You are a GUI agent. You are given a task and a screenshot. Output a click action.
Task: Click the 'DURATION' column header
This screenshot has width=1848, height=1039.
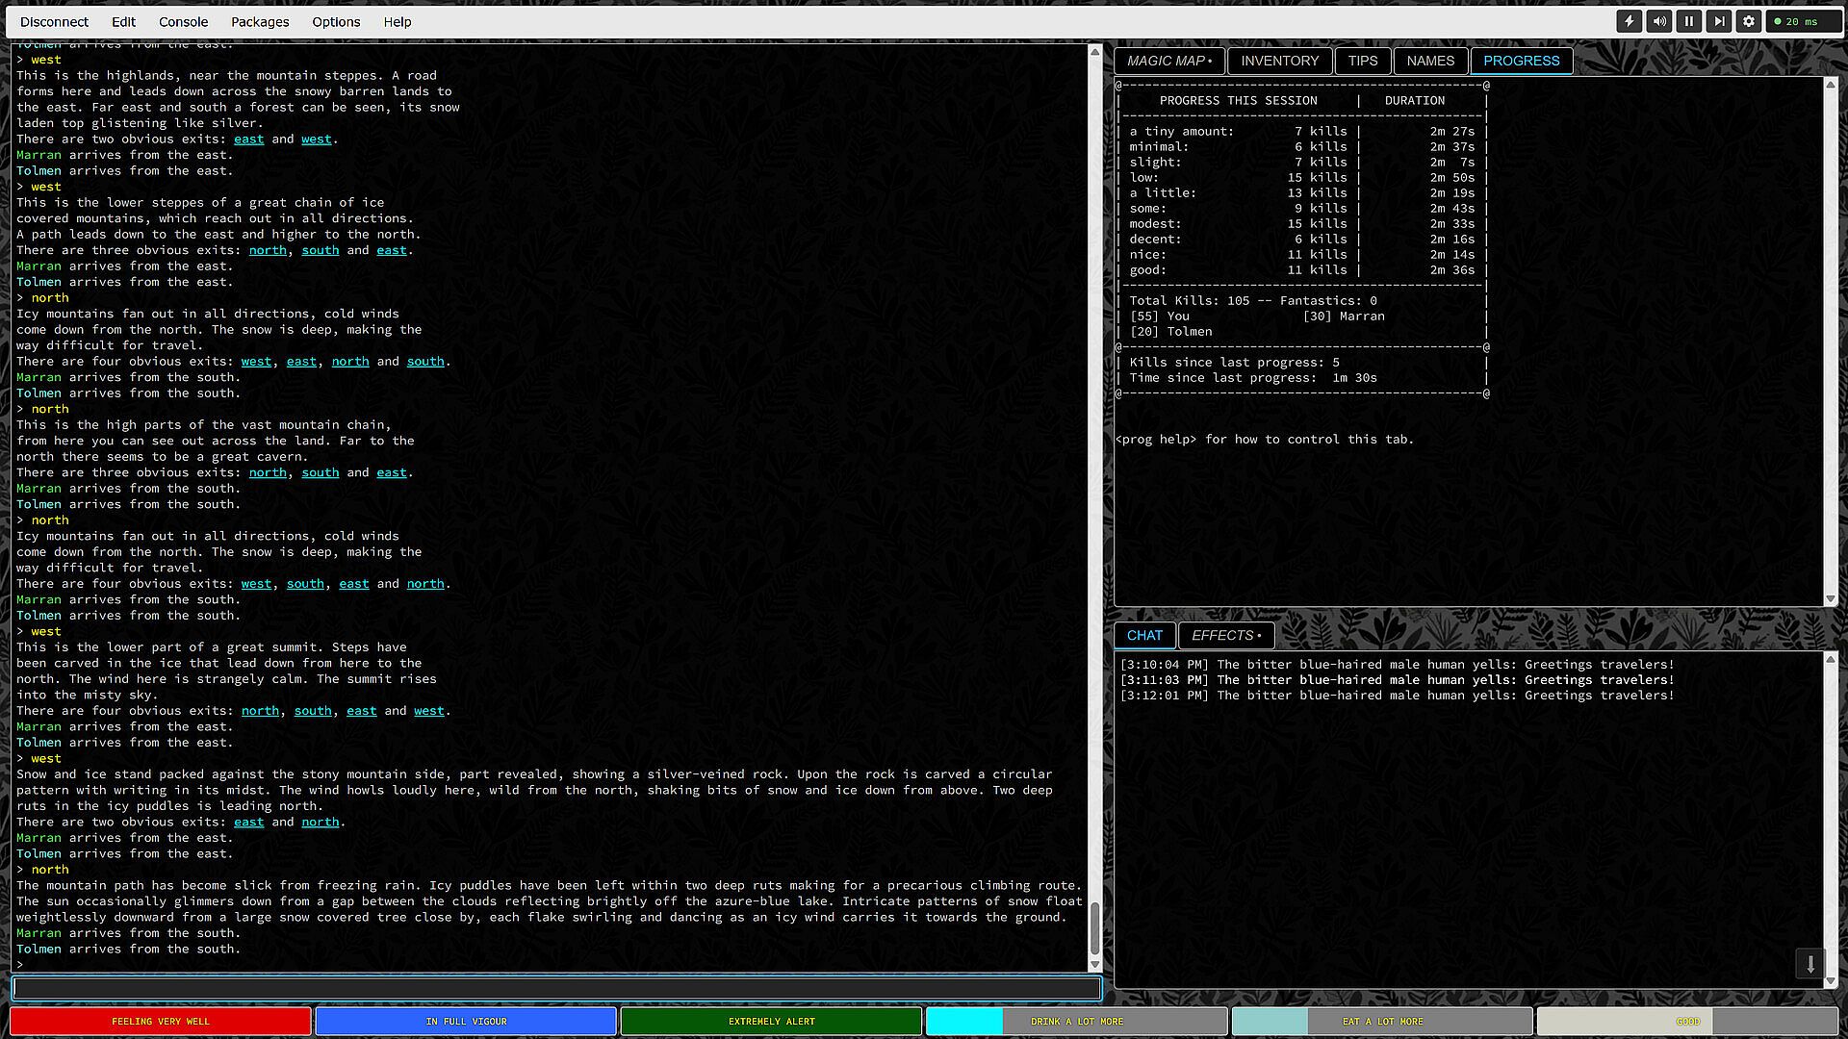pos(1415,101)
